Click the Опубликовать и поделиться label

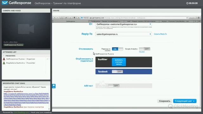84,60
